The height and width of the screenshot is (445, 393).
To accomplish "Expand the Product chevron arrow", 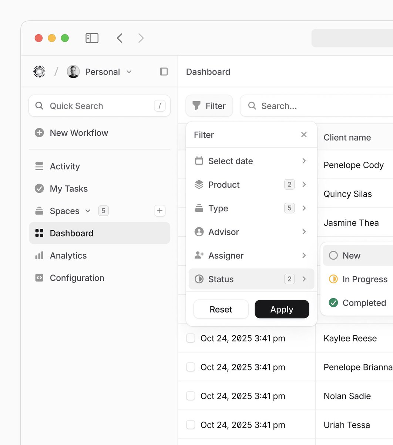I will coord(304,184).
